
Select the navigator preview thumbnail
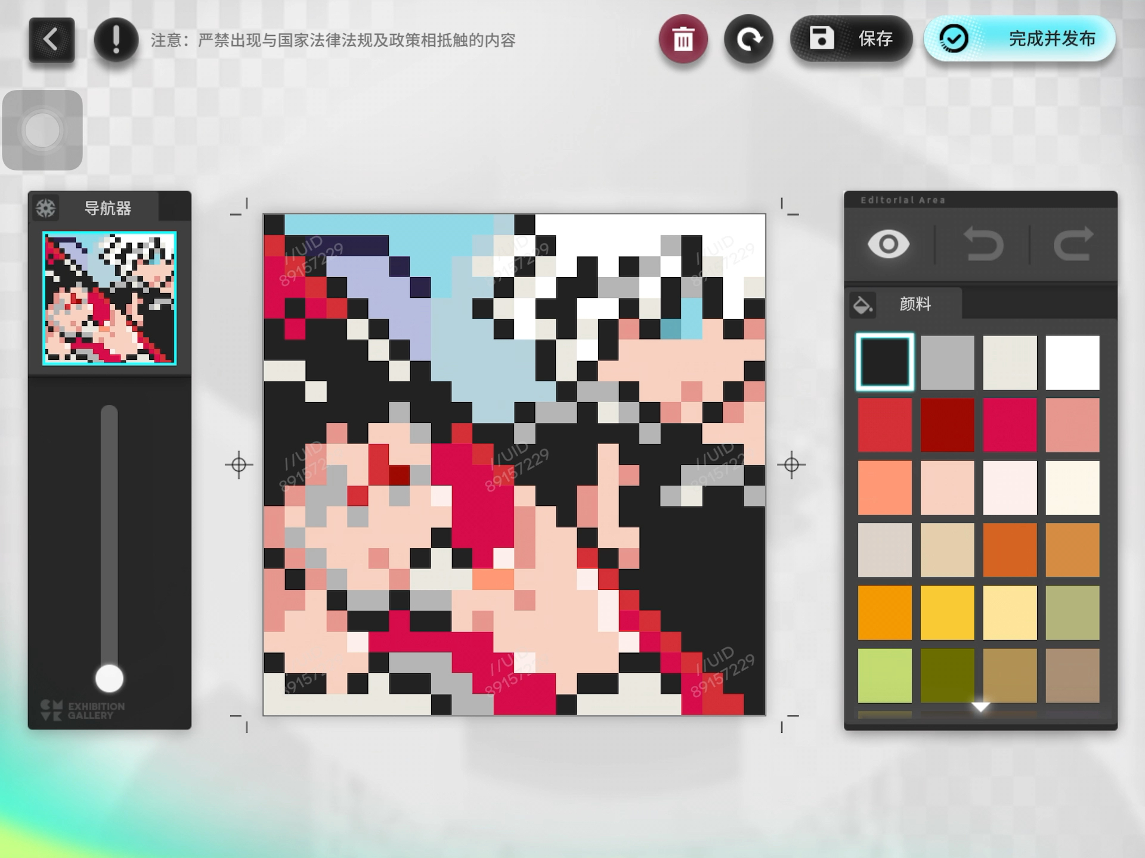point(109,298)
